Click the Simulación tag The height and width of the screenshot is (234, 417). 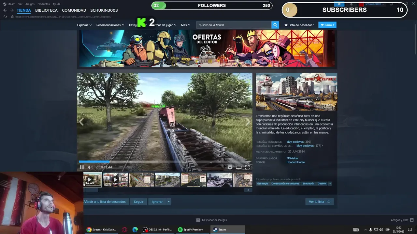[x=308, y=184]
